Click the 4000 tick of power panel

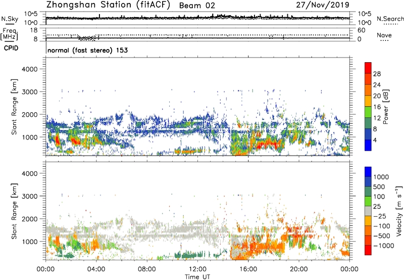coord(30,69)
